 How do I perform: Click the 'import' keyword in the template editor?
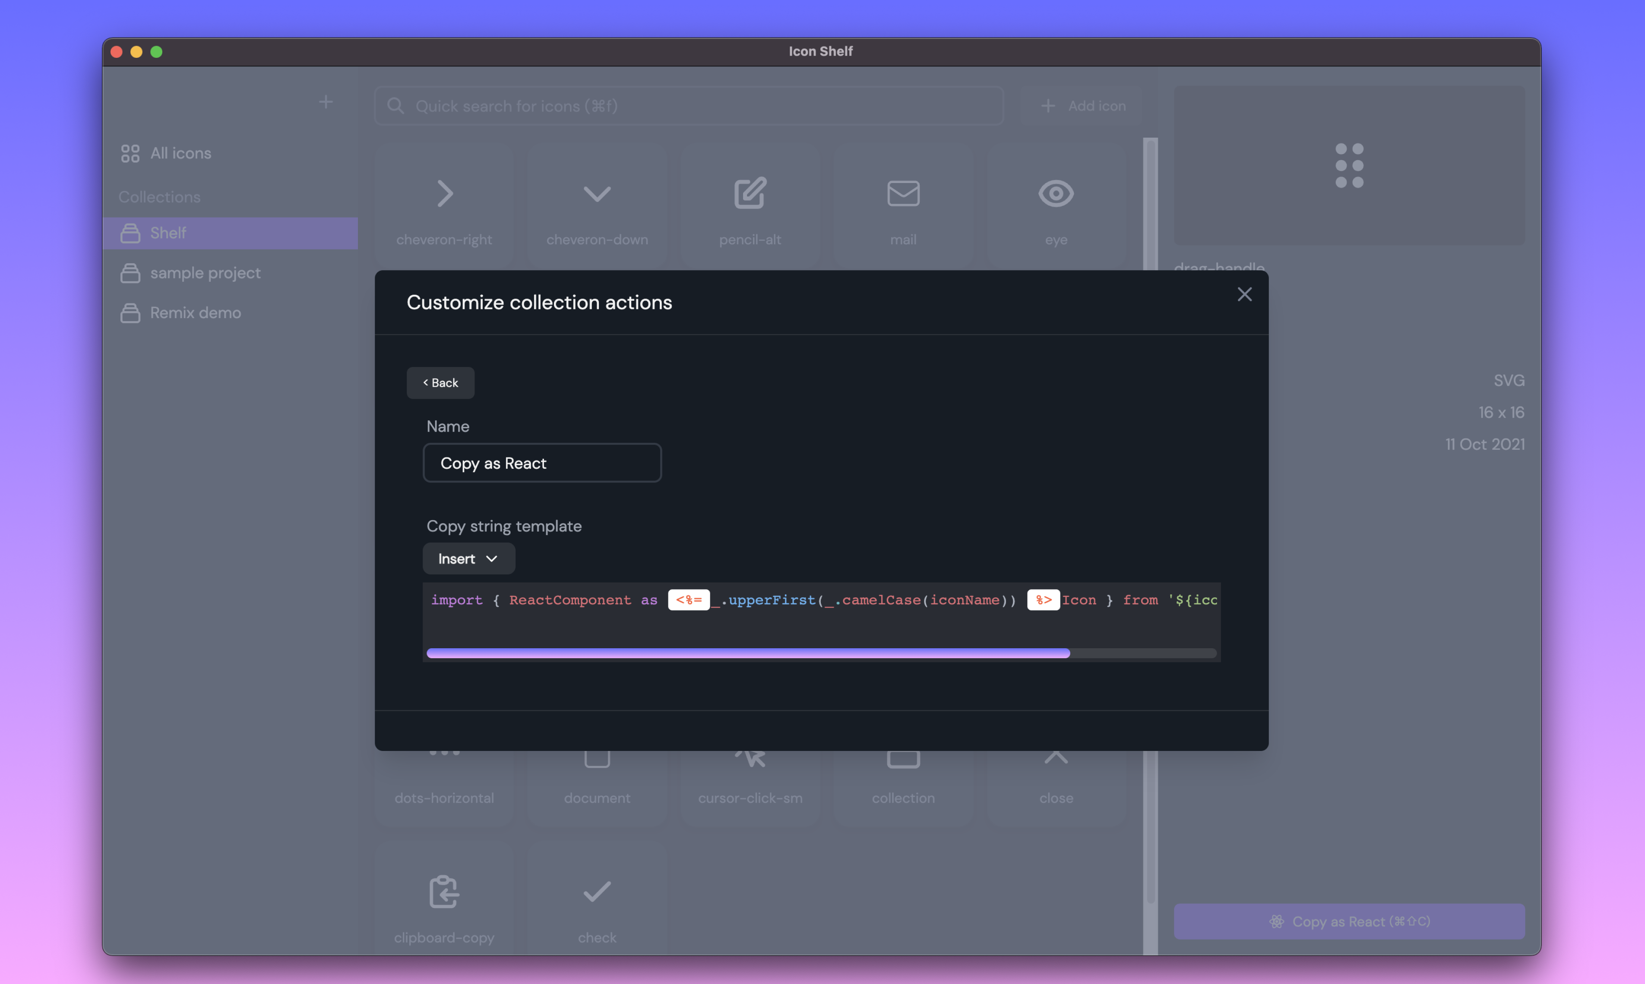click(456, 599)
